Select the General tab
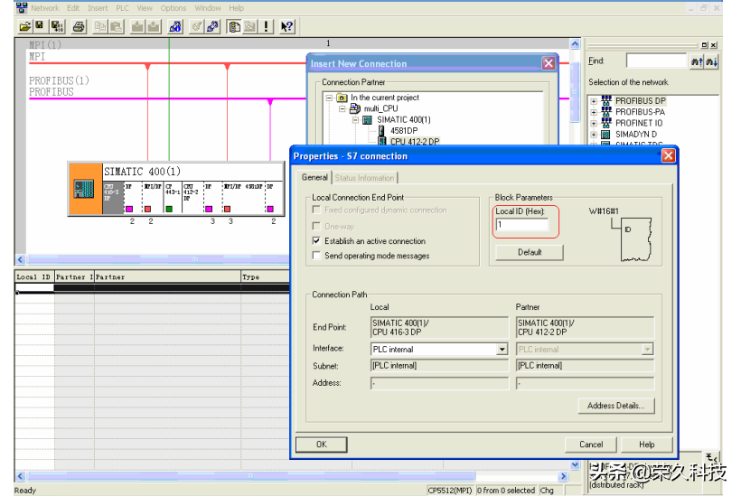The height and width of the screenshot is (496, 741). [314, 178]
